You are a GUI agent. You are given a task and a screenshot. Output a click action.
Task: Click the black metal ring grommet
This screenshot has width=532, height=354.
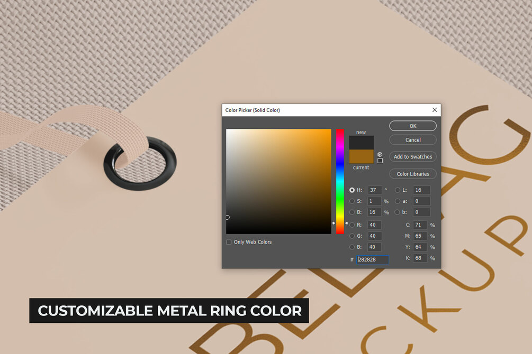[140, 164]
